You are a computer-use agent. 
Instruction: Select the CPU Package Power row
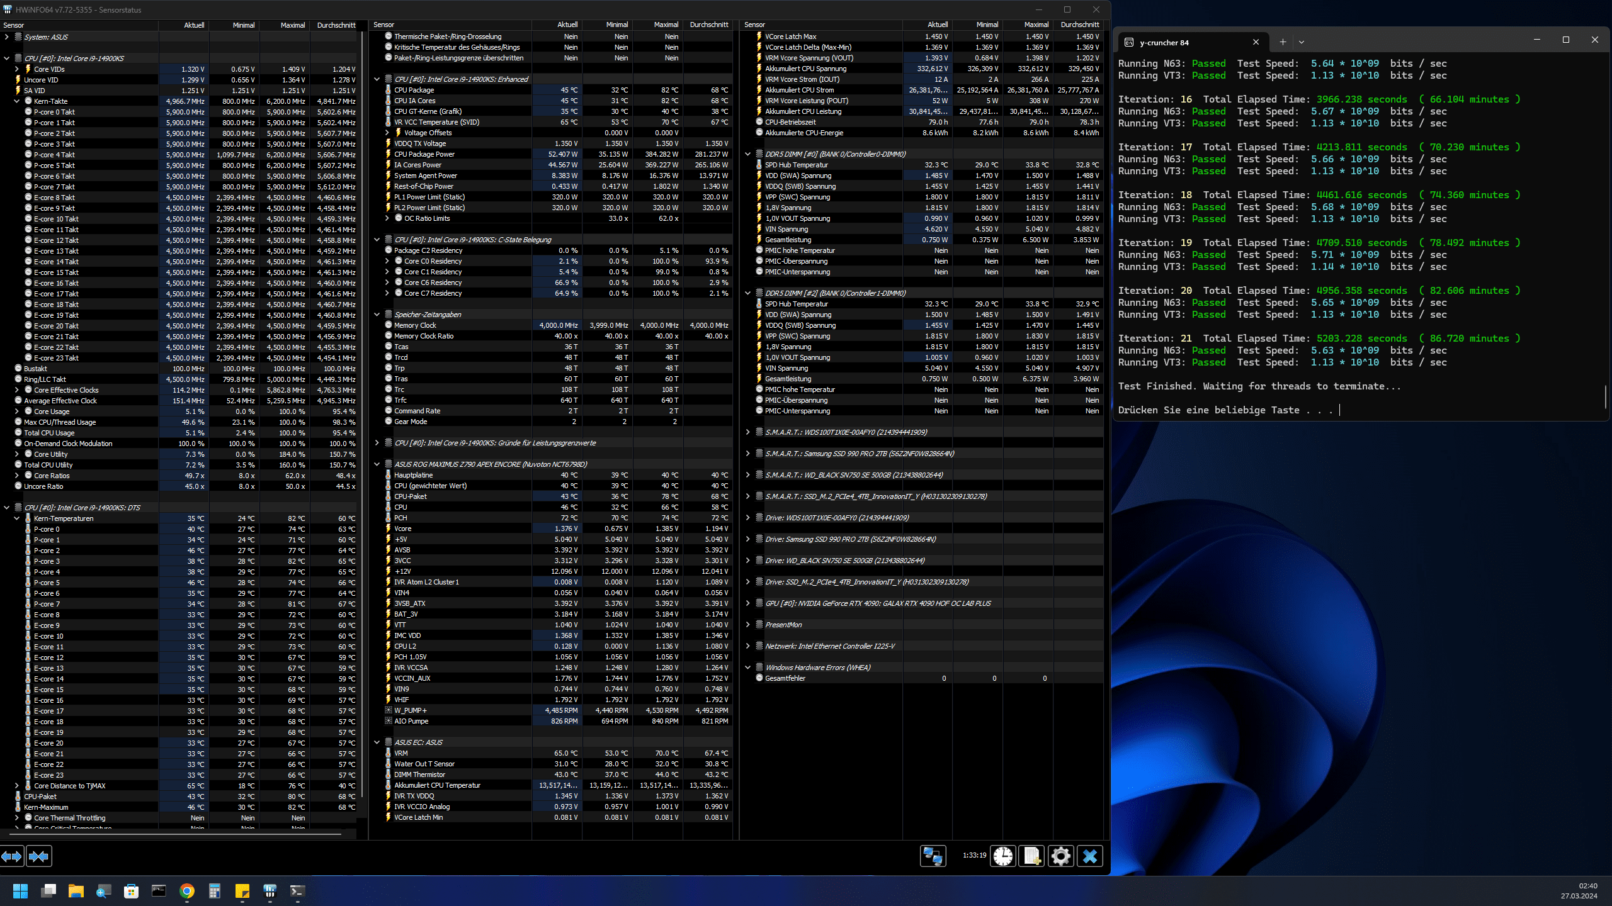(424, 154)
